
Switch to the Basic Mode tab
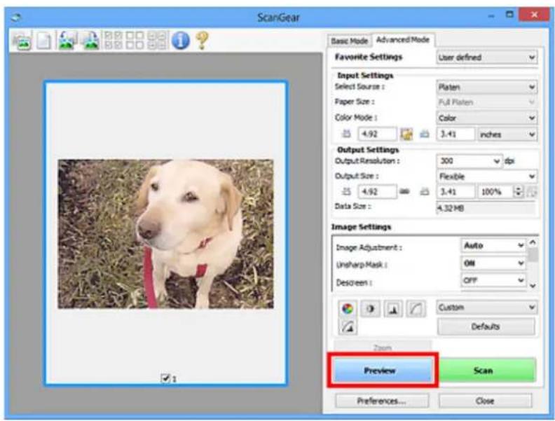349,41
